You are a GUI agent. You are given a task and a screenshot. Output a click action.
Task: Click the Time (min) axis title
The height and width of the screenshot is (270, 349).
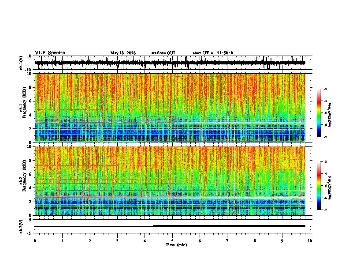click(x=176, y=245)
